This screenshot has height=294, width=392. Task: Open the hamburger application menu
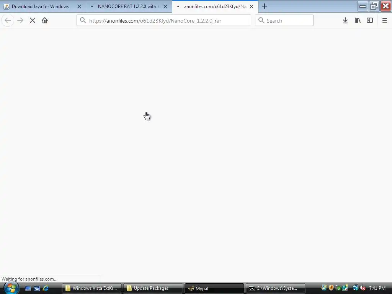[x=385, y=21]
